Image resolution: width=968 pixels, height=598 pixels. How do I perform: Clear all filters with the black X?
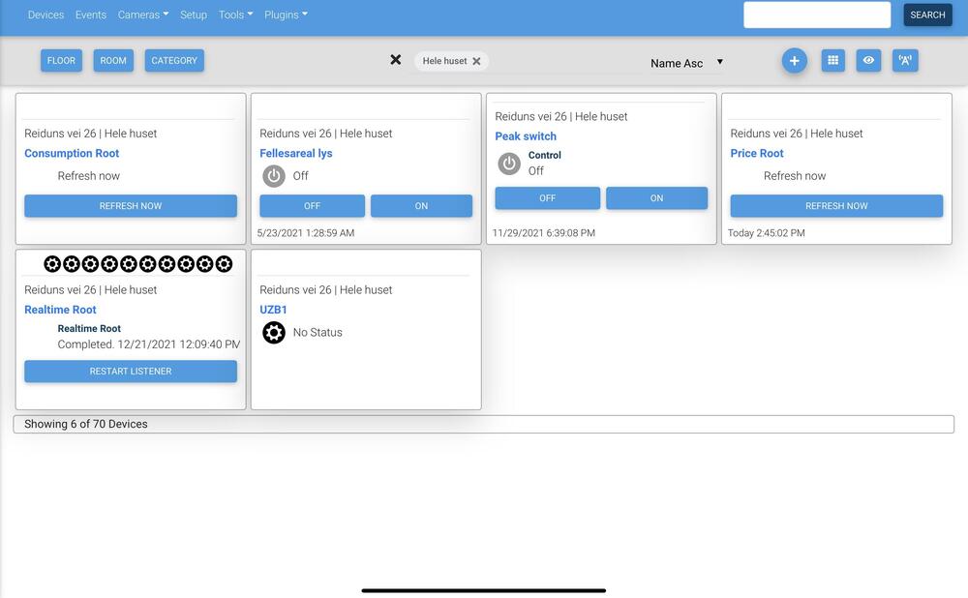point(395,60)
